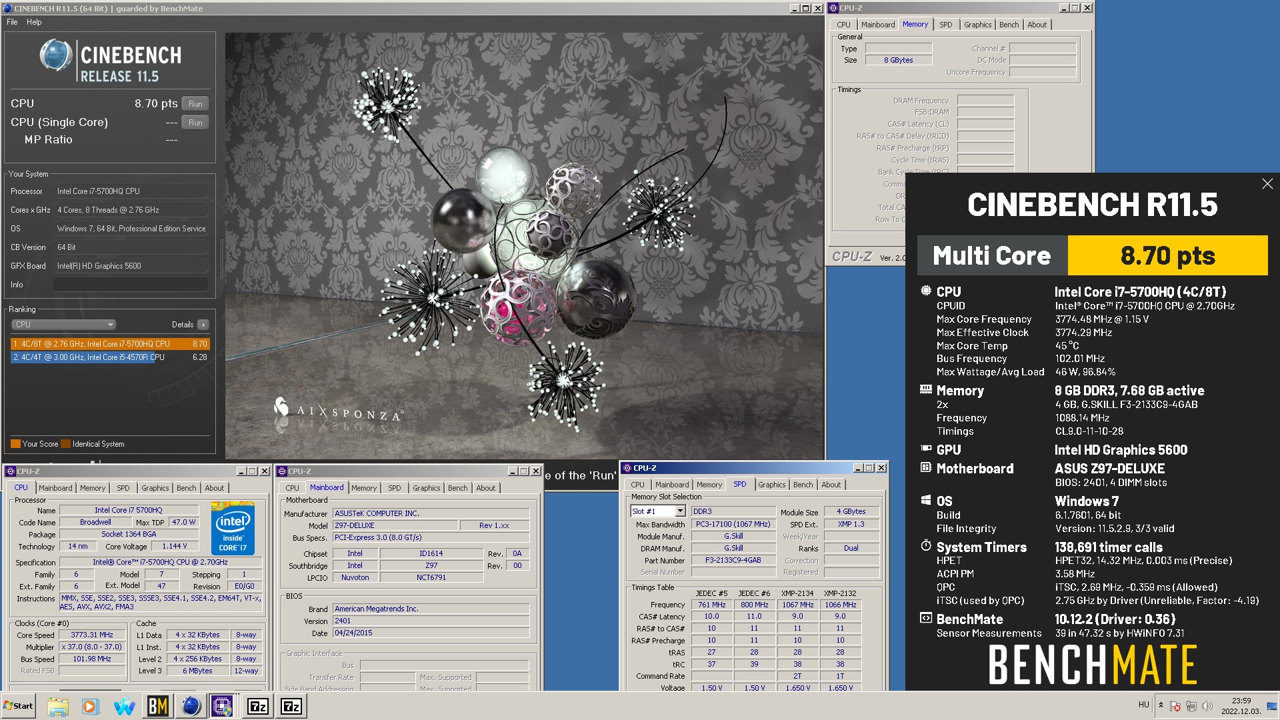The width and height of the screenshot is (1280, 720).
Task: Open BenchMate from the BM taskbar icon
Action: coord(157,706)
